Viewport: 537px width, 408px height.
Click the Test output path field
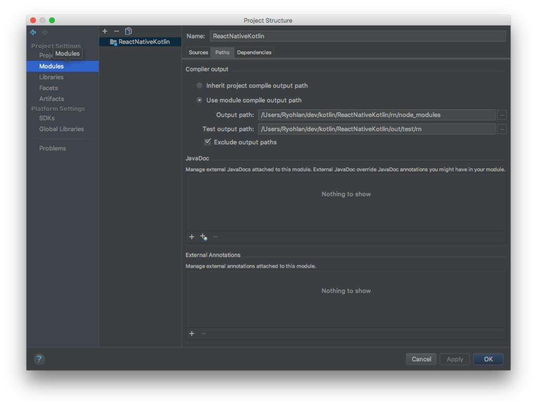tap(377, 129)
